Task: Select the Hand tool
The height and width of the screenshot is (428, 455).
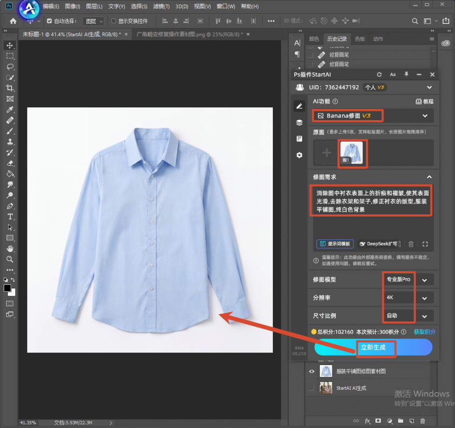Action: click(10, 248)
